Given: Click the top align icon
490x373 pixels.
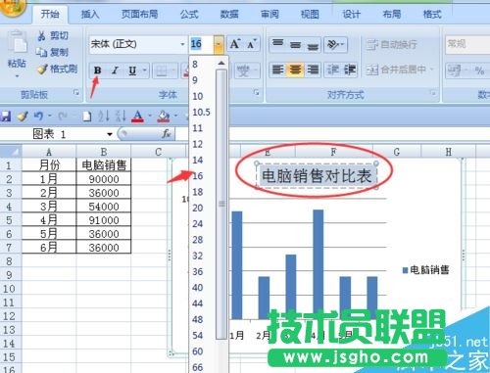Looking at the screenshot, I should tap(278, 44).
